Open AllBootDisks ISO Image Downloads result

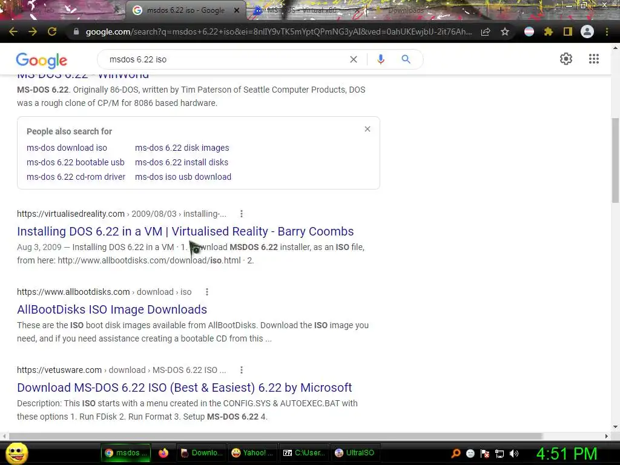pyautogui.click(x=112, y=309)
